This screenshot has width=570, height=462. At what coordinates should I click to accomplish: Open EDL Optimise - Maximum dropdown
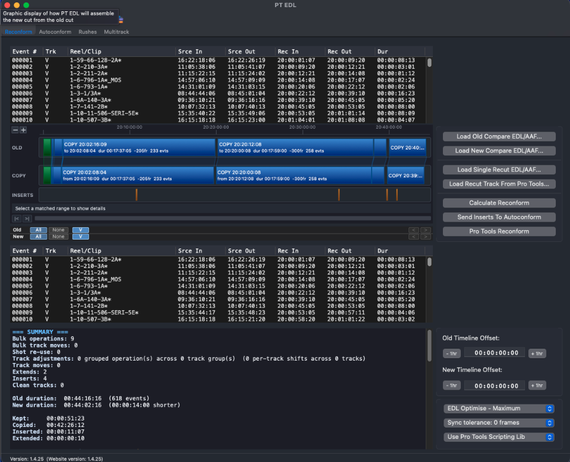(499, 409)
